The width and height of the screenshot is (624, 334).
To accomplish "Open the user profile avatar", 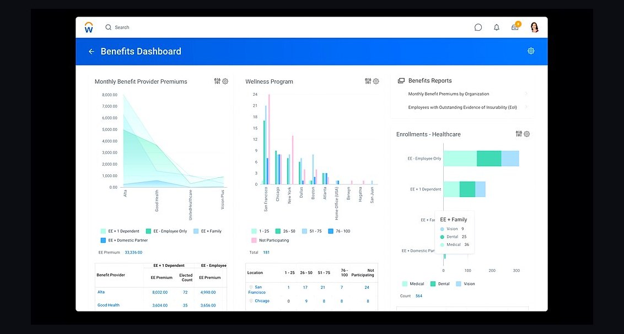I will point(535,28).
